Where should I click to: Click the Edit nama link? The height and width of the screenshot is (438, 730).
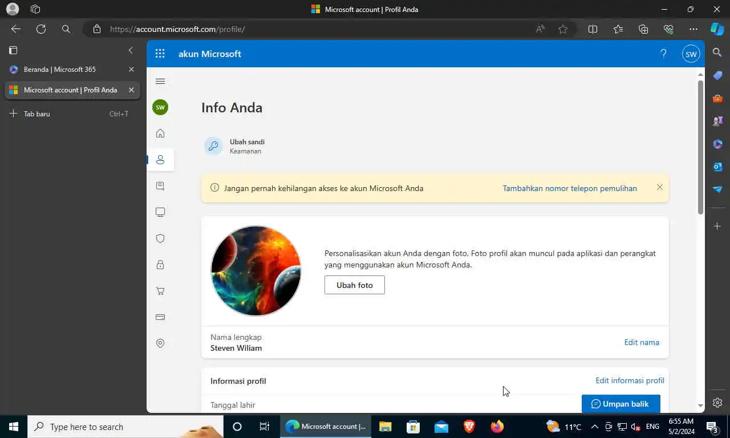click(642, 342)
